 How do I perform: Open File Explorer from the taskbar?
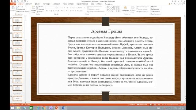tap(18, 108)
